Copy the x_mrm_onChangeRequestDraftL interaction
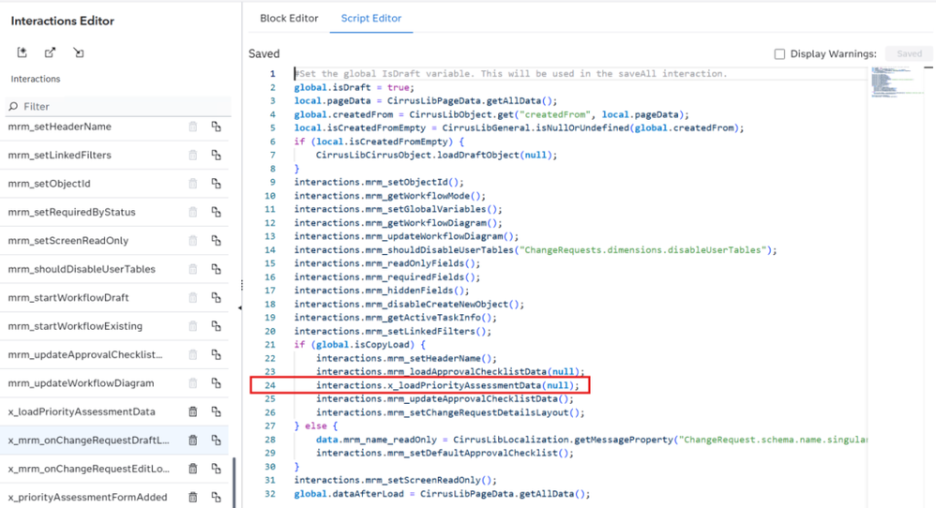 point(216,440)
